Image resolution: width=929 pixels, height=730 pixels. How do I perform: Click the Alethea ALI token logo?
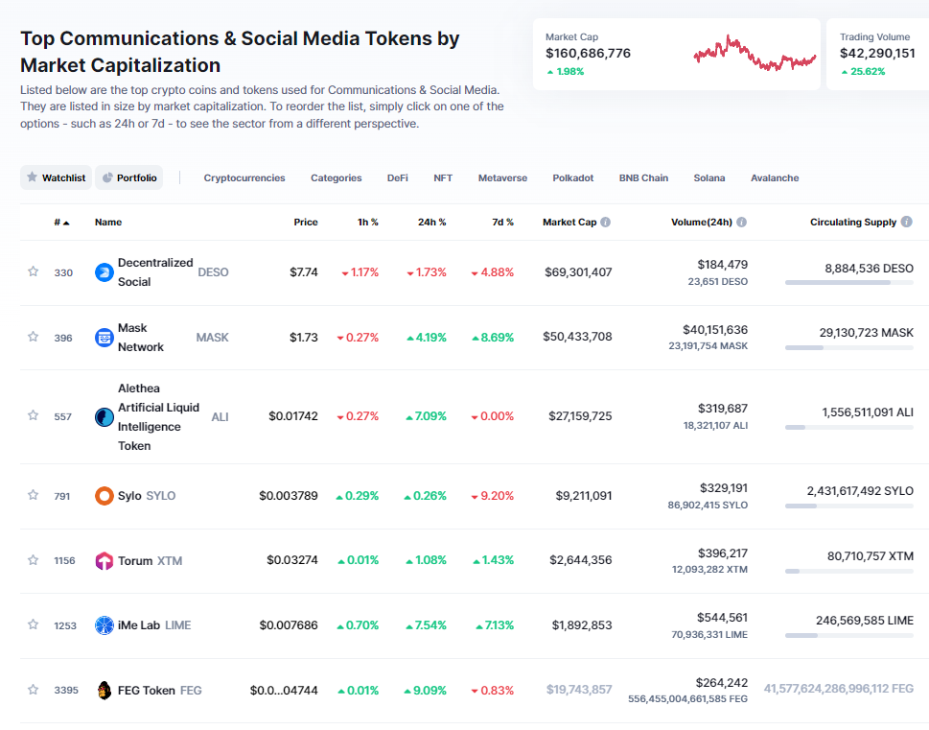(105, 417)
